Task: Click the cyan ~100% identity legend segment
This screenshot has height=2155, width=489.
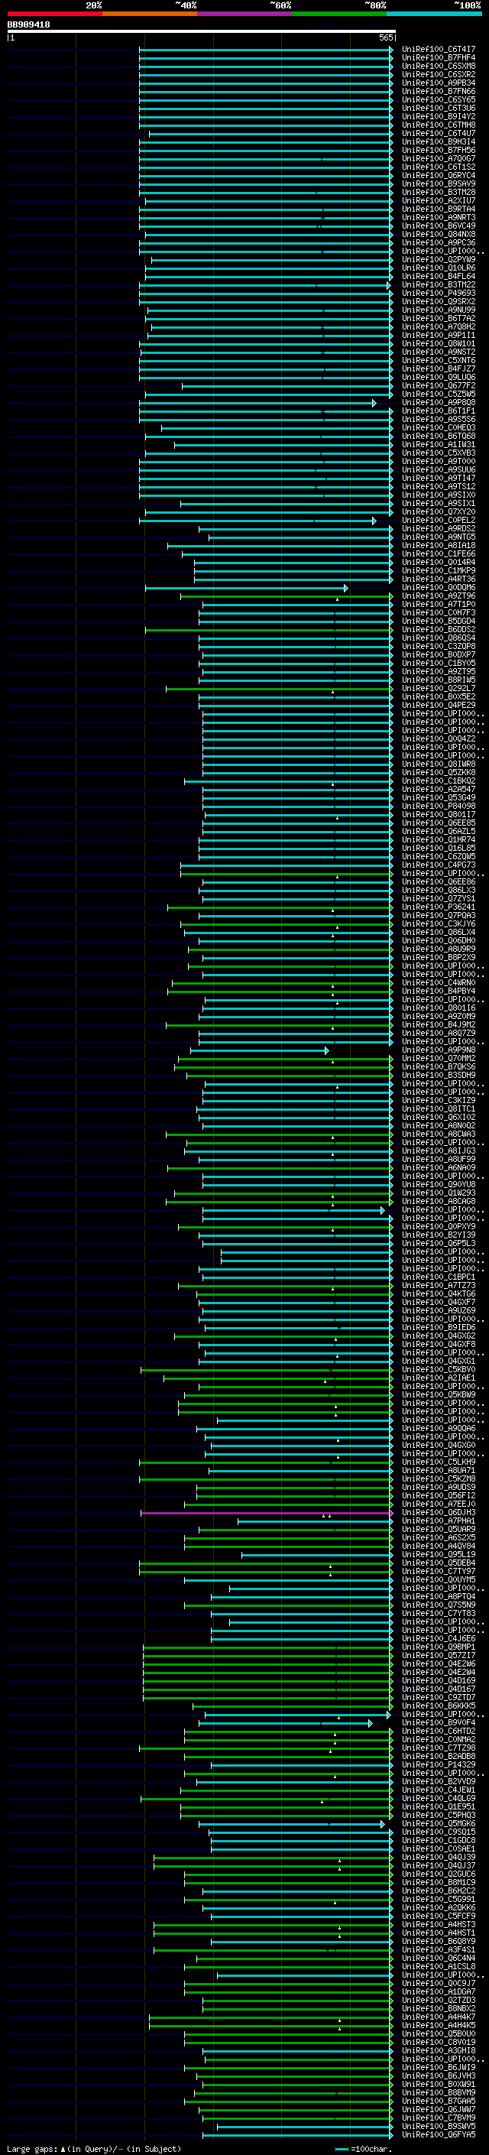Action: (x=435, y=14)
